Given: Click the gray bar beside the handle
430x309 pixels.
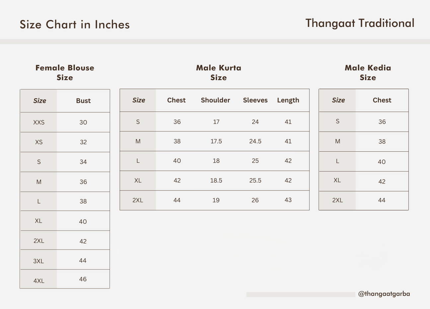Looking at the screenshot, I should pos(301,294).
